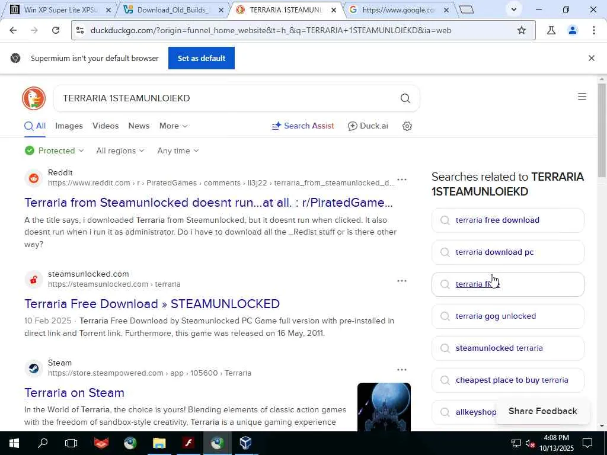607x455 pixels.
Task: Click the muted volume tray icon
Action: (x=530, y=444)
